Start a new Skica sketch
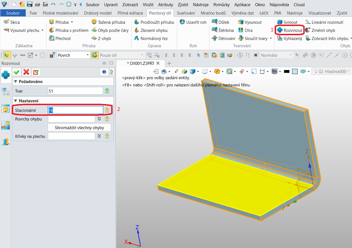 pyautogui.click(x=12, y=22)
